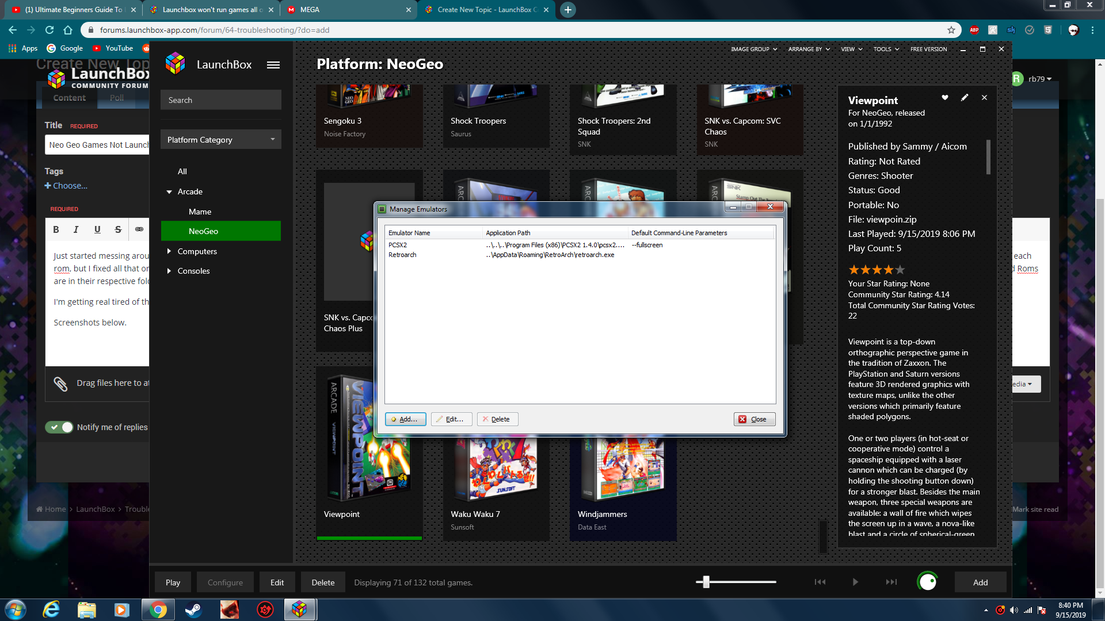Click the Underline formatting icon in forum editor
Viewport: 1105px width, 621px height.
pyautogui.click(x=97, y=229)
